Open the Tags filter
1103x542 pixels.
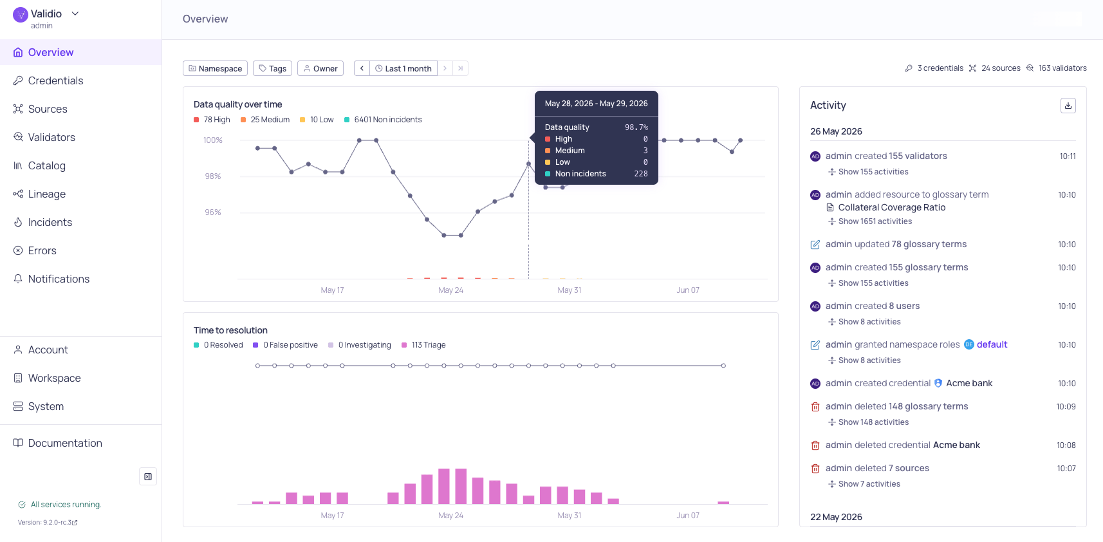tap(273, 68)
